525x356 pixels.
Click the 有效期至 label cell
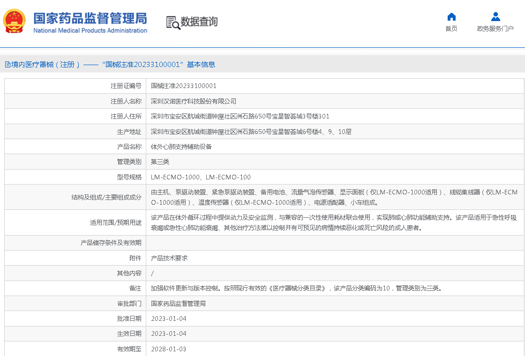[x=75, y=349]
